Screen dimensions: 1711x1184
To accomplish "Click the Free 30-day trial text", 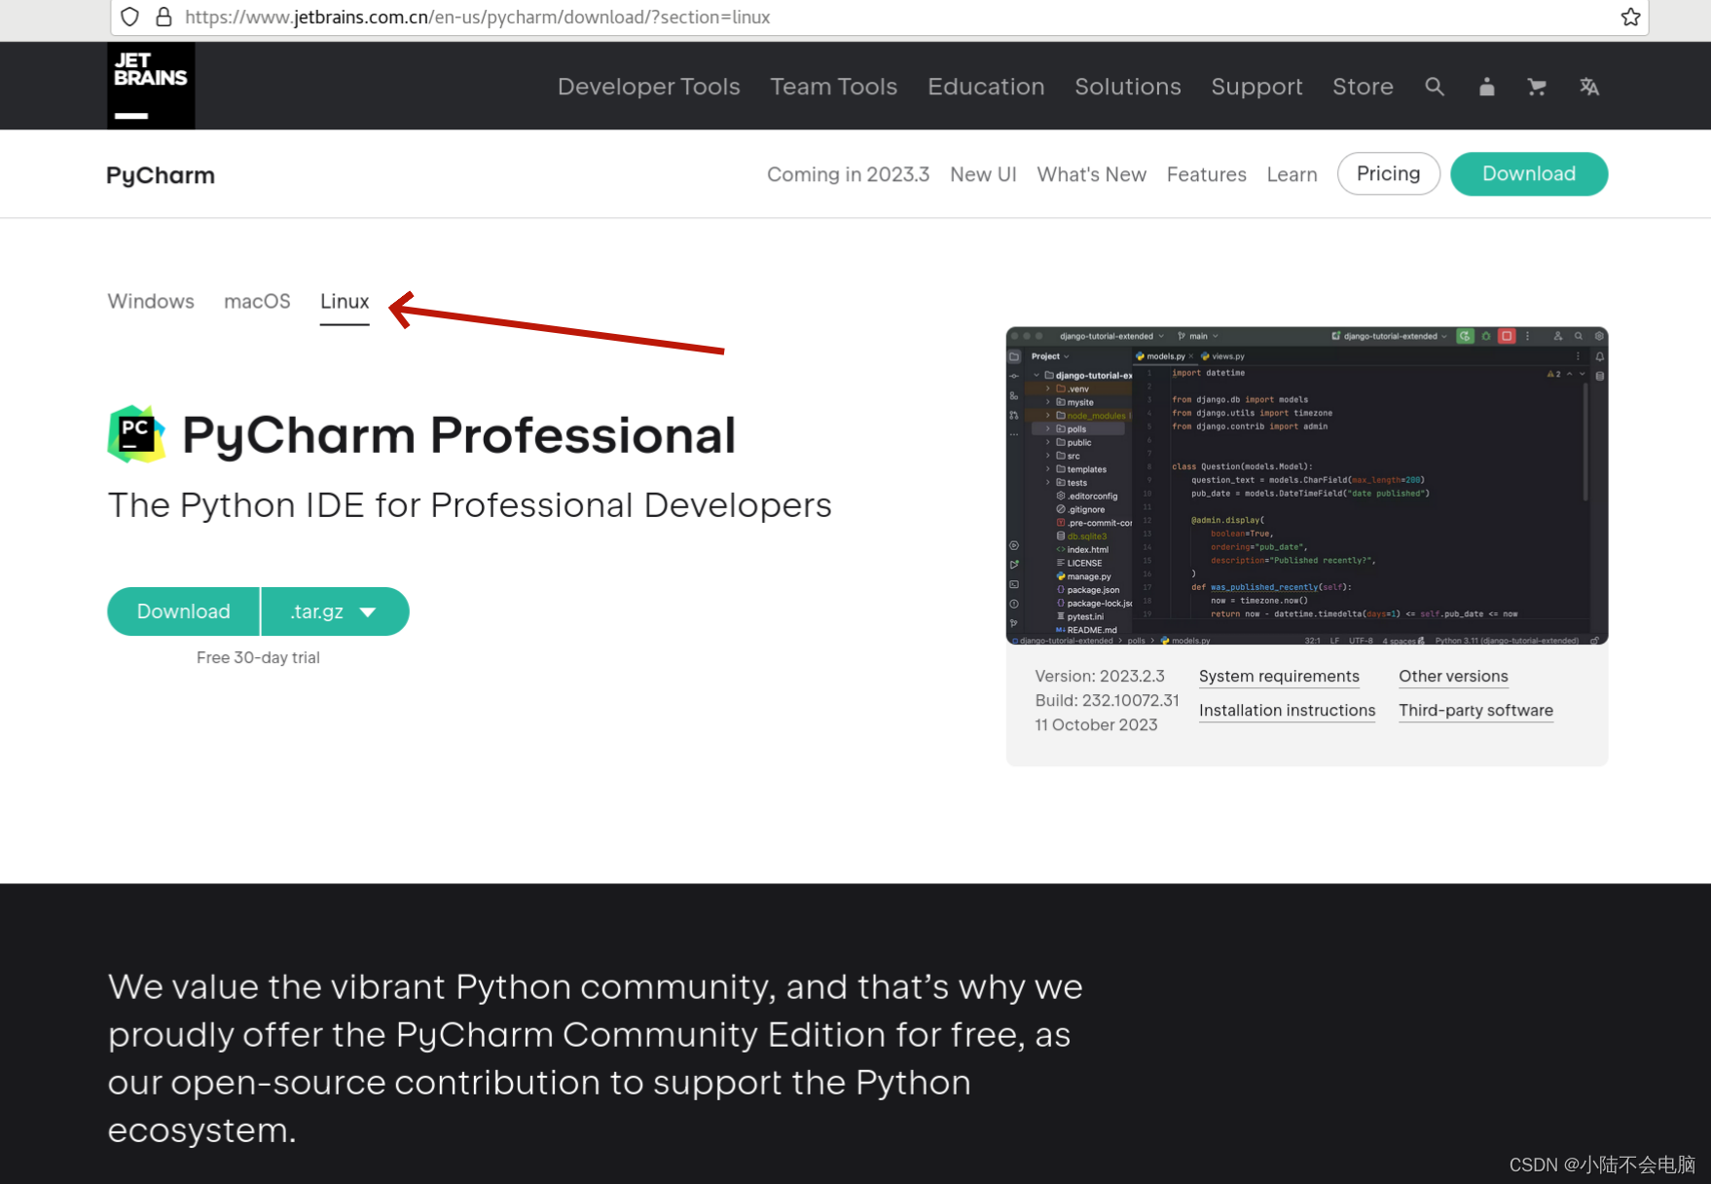I will tap(258, 657).
